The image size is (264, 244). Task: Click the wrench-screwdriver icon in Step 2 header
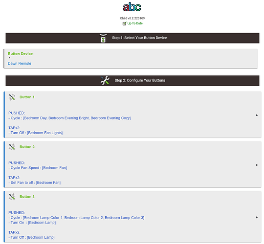(x=105, y=81)
